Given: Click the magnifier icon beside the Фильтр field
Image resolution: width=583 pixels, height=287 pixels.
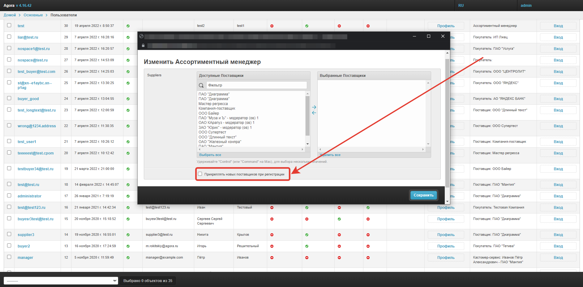Looking at the screenshot, I should (201, 85).
